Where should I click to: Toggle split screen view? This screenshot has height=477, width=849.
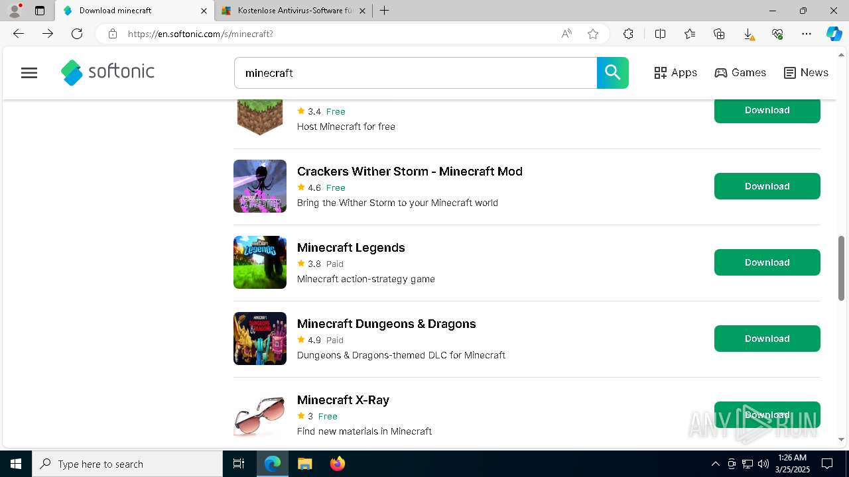point(660,34)
